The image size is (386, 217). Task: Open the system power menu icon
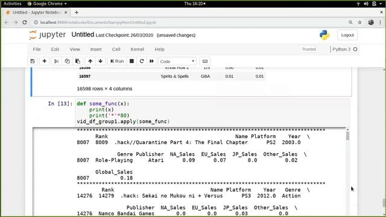[375, 4]
